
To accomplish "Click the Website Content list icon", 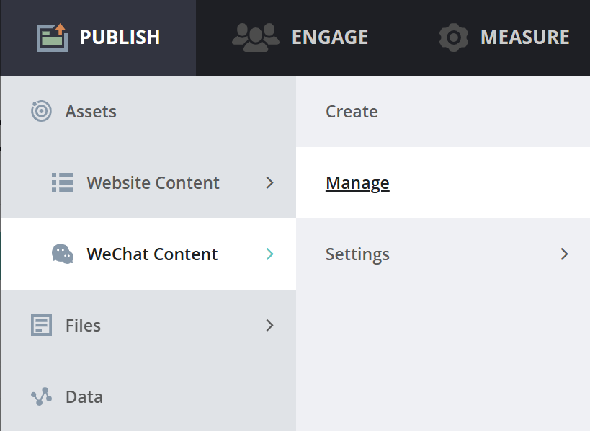I will pos(63,182).
